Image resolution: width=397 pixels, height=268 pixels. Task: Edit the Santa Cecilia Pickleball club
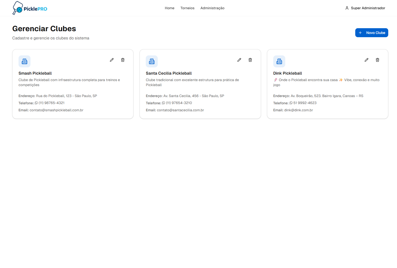click(x=239, y=60)
